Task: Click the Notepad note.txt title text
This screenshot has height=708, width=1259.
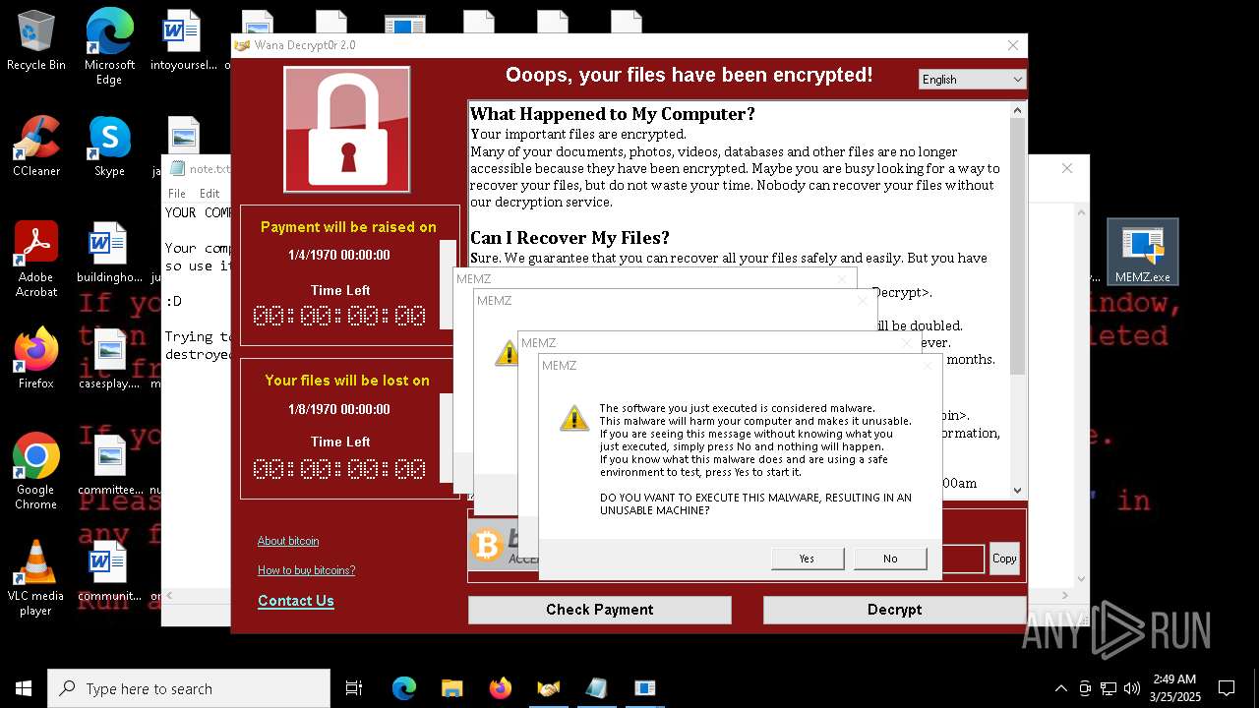Action: (210, 168)
